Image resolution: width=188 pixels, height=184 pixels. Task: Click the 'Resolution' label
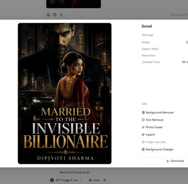(148, 55)
